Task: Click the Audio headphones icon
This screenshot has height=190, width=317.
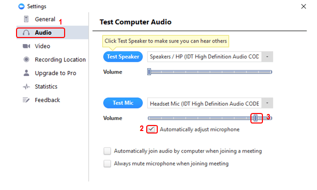Action: coord(26,32)
